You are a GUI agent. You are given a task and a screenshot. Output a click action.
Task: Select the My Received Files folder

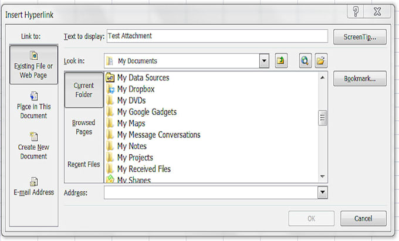click(144, 169)
